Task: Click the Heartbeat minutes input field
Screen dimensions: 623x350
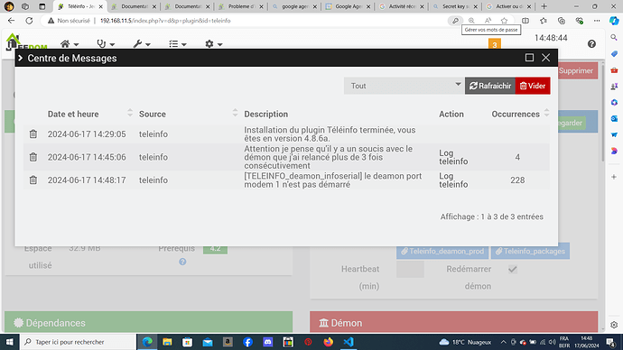Action: pos(410,269)
